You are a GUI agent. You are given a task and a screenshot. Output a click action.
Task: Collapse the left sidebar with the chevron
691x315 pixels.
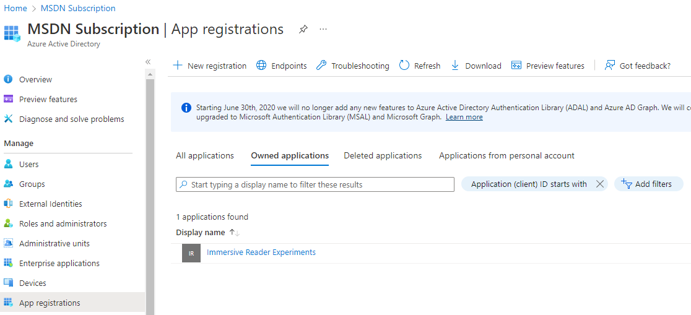(x=148, y=62)
